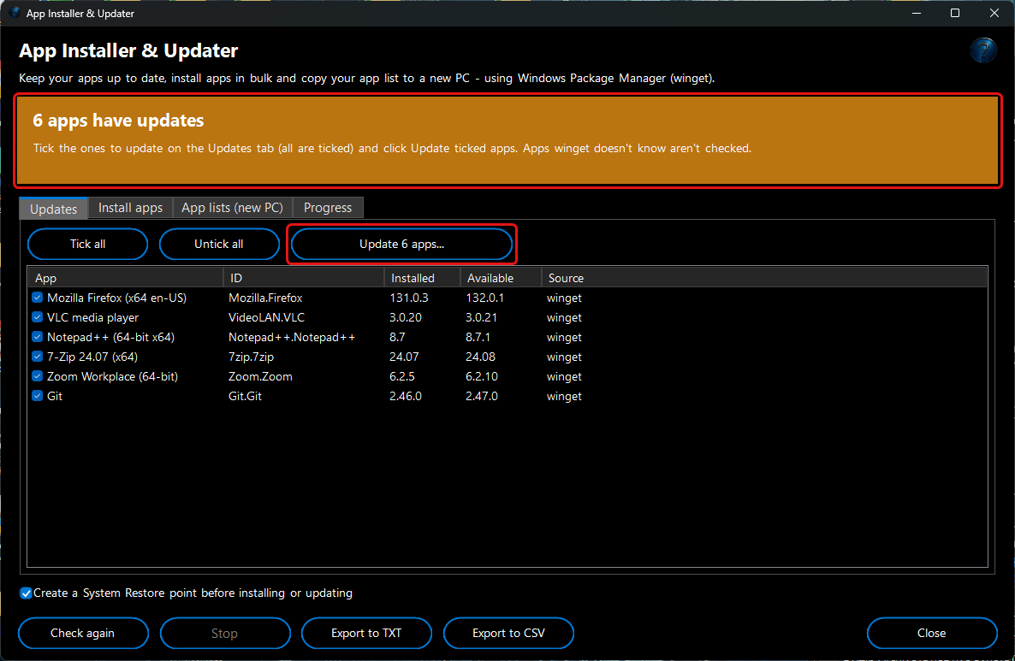Viewport: 1015px width, 661px height.
Task: Select the VideoLAN.VLC ID cell
Action: (x=266, y=317)
